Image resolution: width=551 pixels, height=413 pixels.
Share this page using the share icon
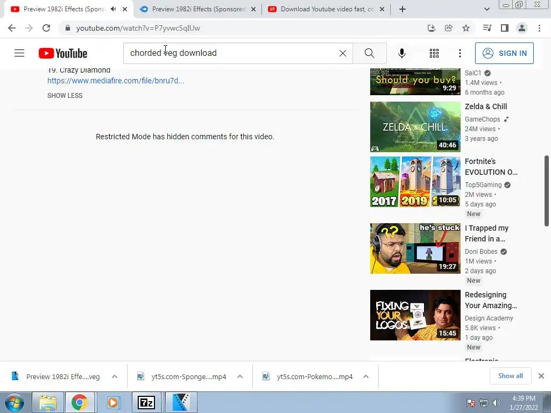(x=448, y=28)
